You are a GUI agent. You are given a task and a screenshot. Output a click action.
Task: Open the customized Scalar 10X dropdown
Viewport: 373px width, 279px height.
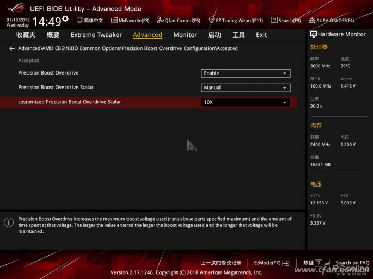coord(246,102)
